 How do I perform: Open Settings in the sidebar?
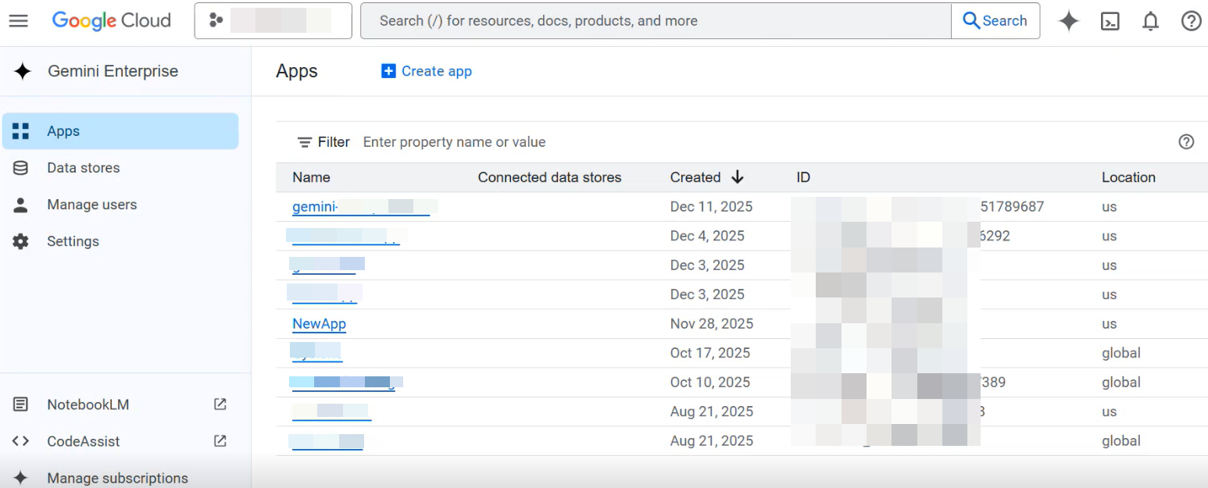tap(73, 241)
